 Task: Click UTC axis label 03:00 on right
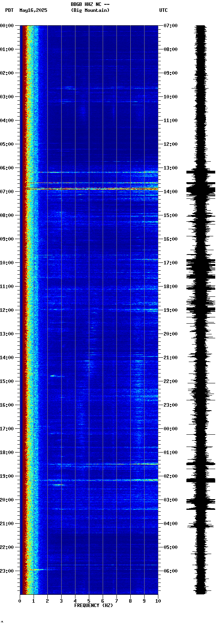click(x=171, y=500)
